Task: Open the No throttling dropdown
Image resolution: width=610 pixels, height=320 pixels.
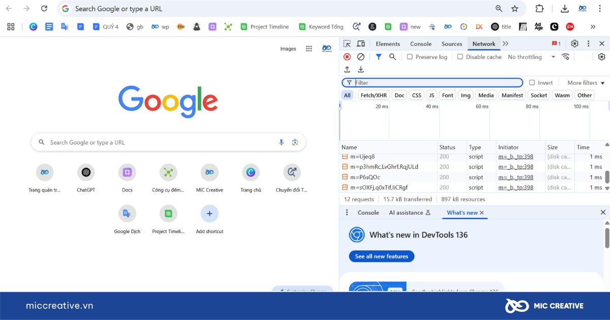Action: [x=531, y=57]
